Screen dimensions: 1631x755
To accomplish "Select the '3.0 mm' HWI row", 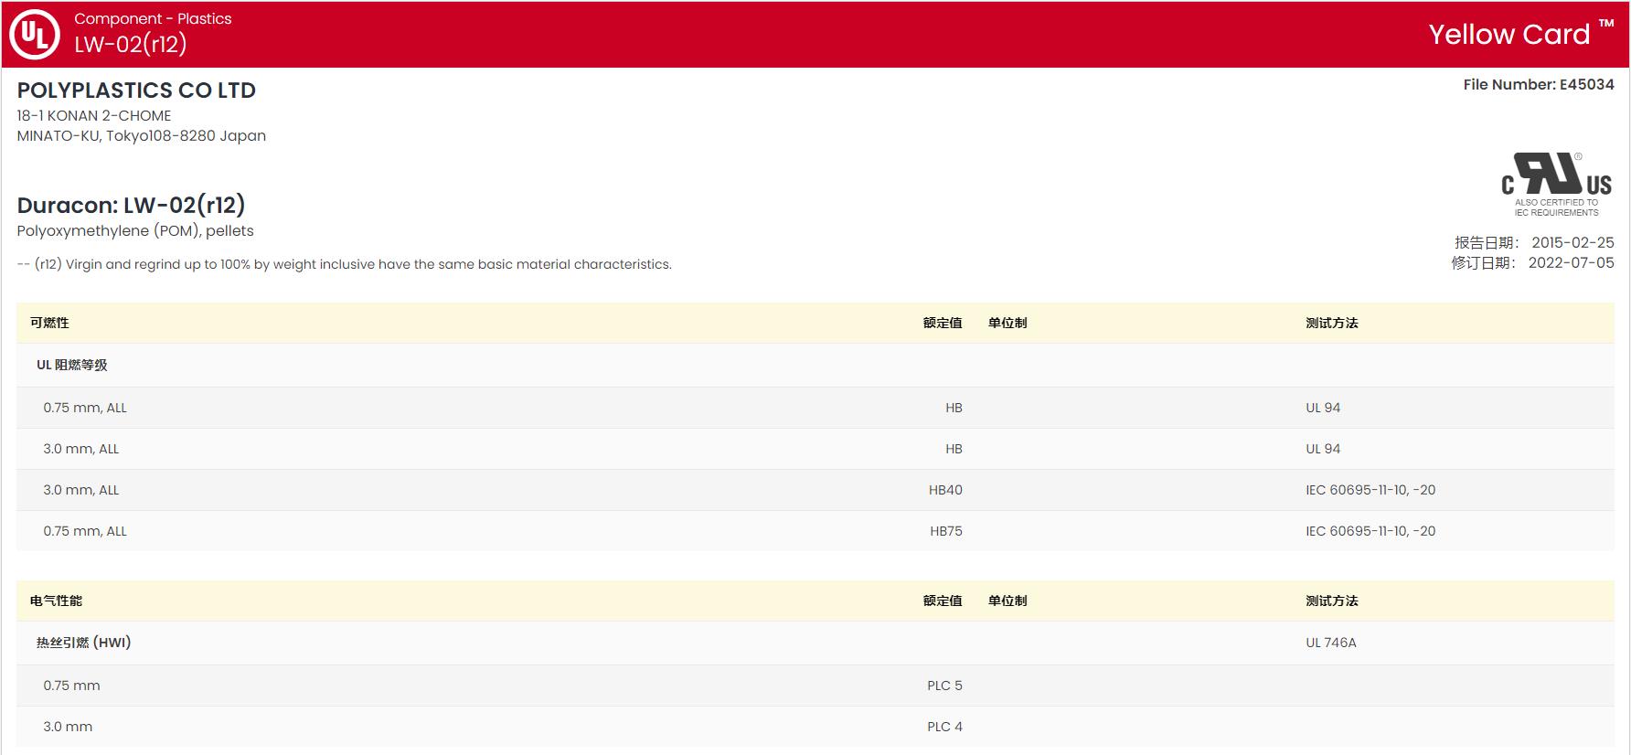I will [815, 727].
